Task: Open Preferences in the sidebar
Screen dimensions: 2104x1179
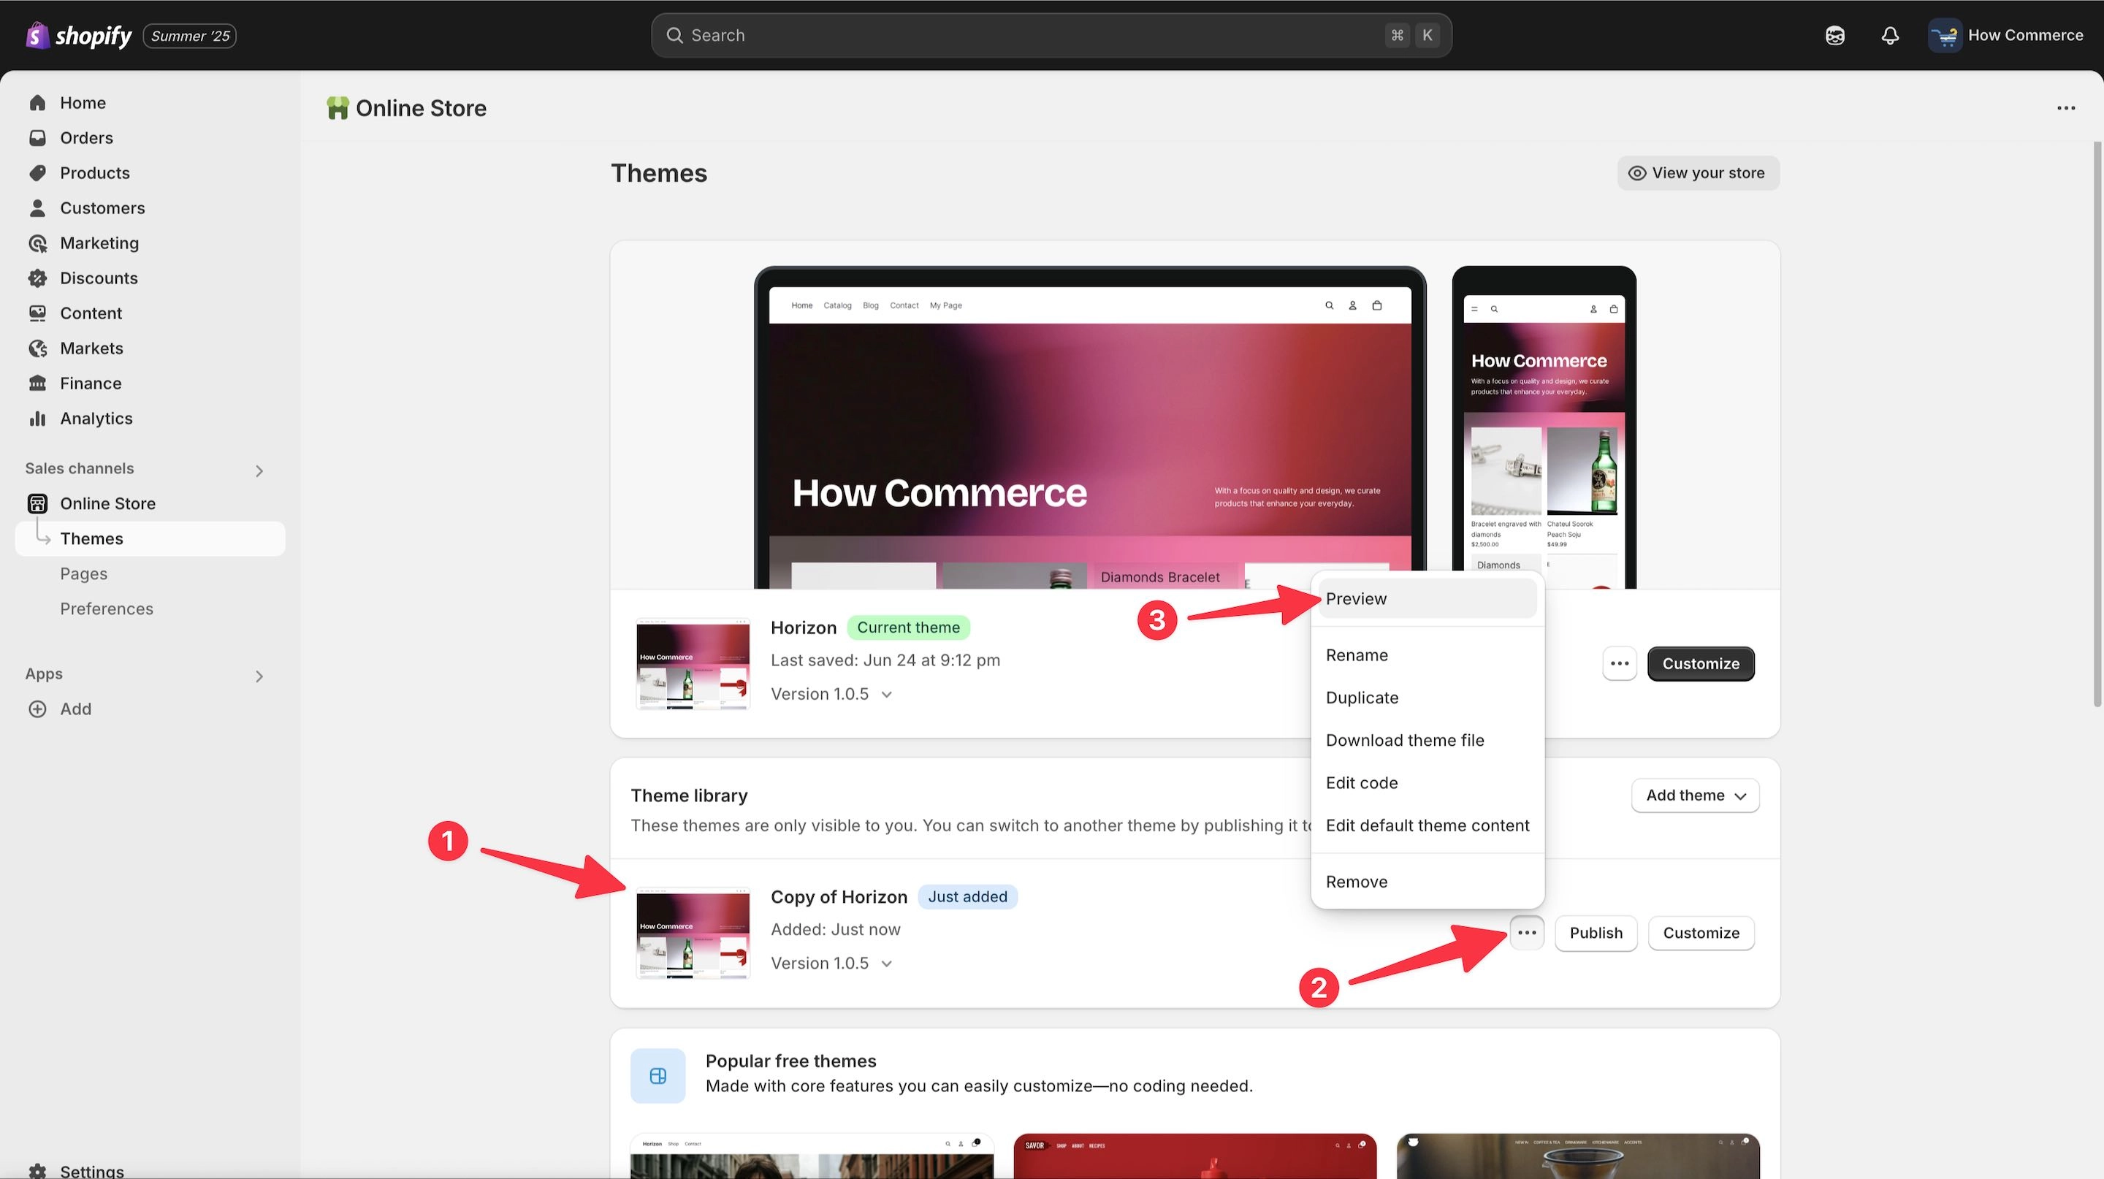Action: pos(150,609)
